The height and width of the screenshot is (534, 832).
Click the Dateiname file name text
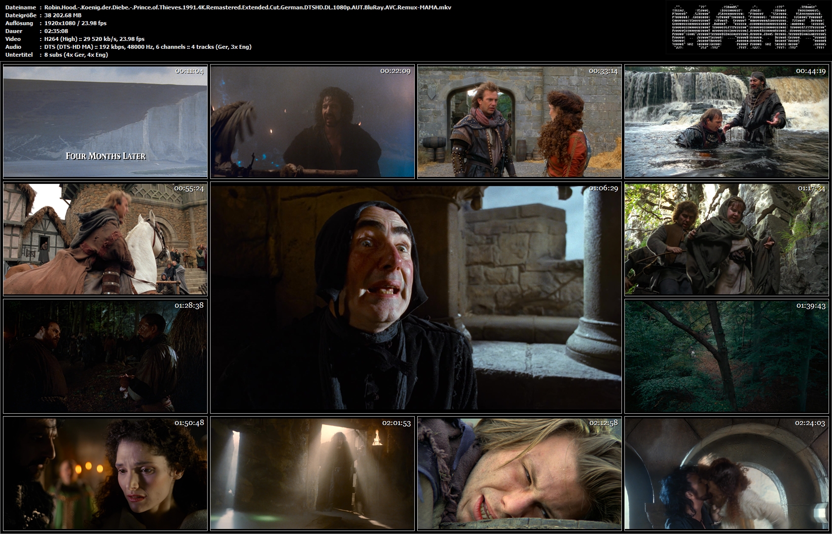click(247, 7)
